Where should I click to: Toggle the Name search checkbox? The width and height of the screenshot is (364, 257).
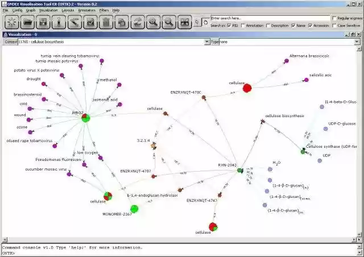point(293,26)
